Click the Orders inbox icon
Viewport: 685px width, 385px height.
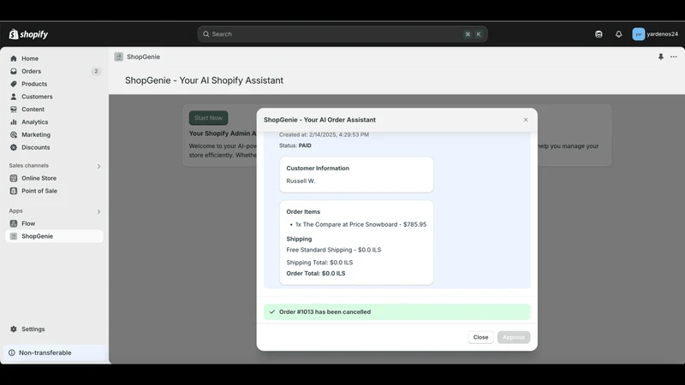point(14,71)
